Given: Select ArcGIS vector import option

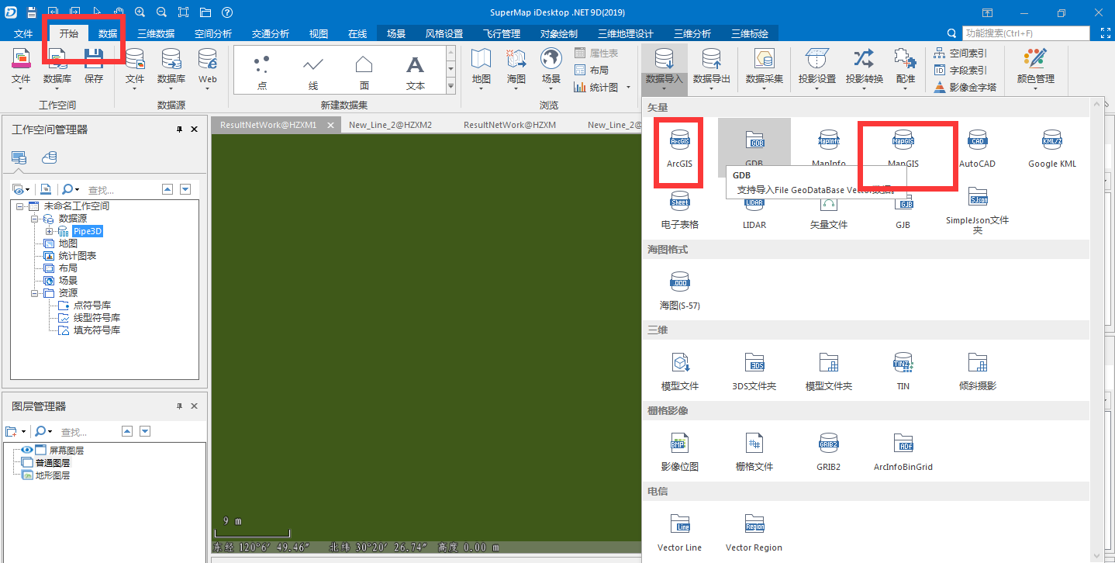Looking at the screenshot, I should tap(679, 148).
